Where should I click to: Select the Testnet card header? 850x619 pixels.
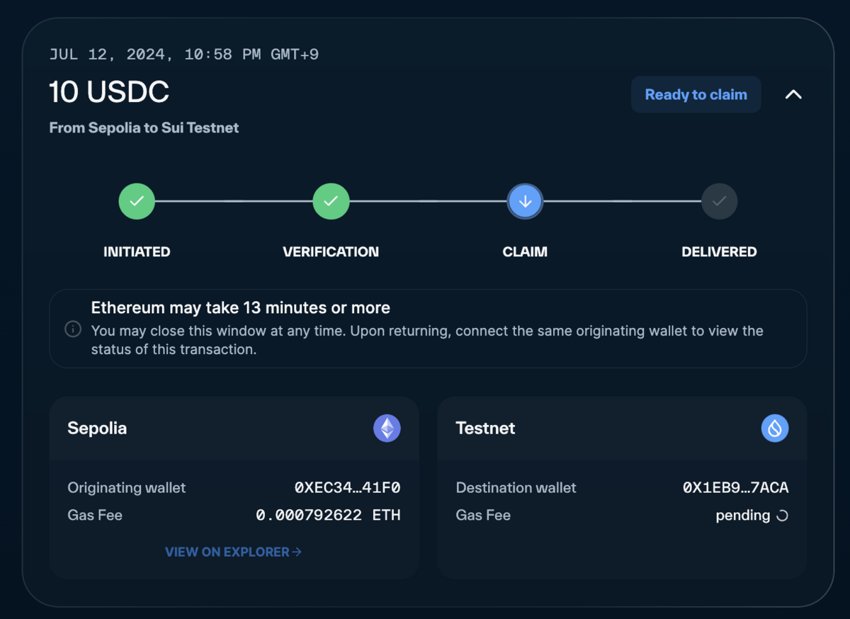pos(485,428)
